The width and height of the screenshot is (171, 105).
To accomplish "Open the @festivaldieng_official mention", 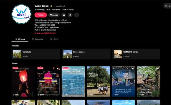I will pos(57,20).
